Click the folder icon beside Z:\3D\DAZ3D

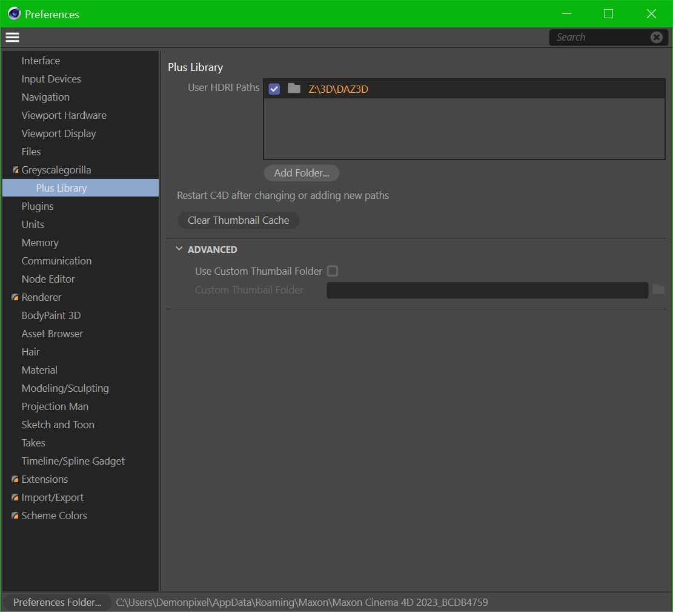pyautogui.click(x=294, y=89)
